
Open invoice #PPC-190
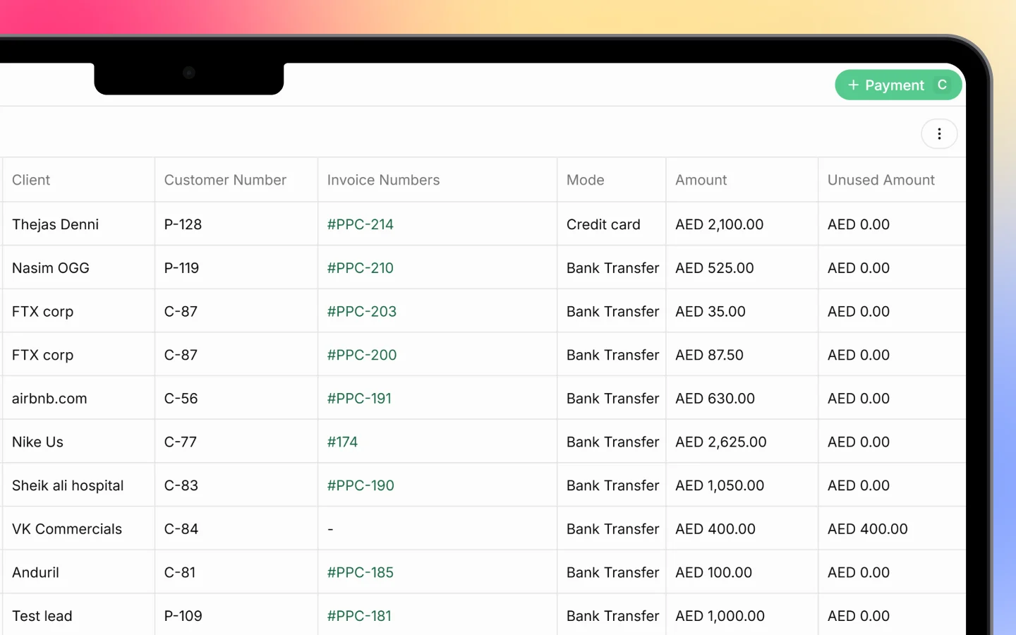(361, 485)
